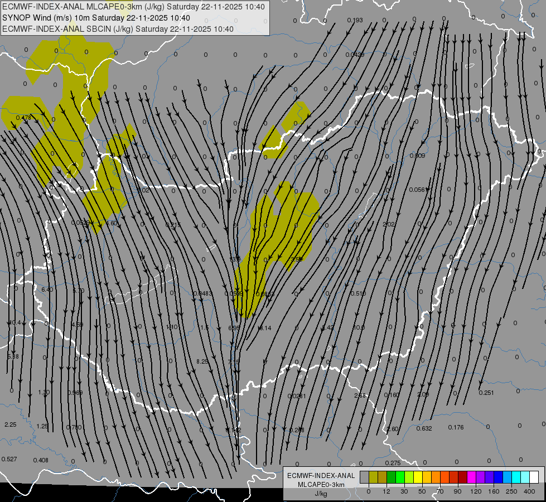
Task: Click the 0.780 value on the map
Action: click(74, 427)
